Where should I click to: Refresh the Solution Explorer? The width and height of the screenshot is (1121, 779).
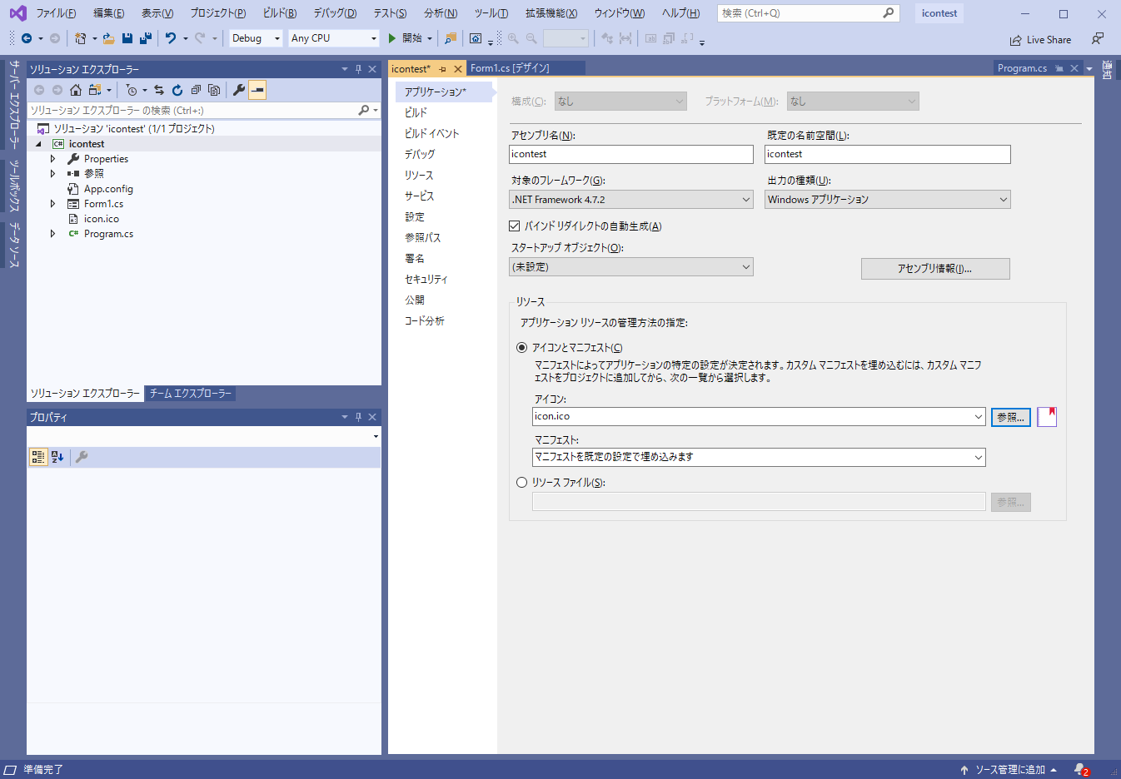pos(177,90)
